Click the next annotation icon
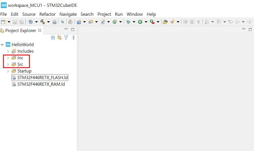 207,22
